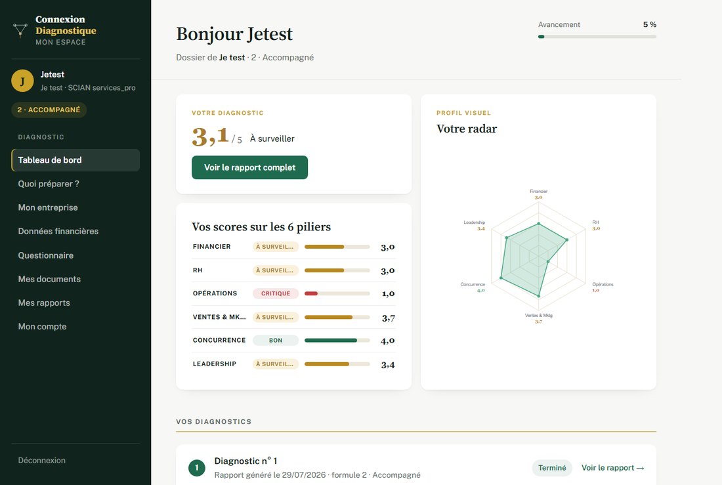
Task: Click the Déconnexion link
Action: [41, 460]
